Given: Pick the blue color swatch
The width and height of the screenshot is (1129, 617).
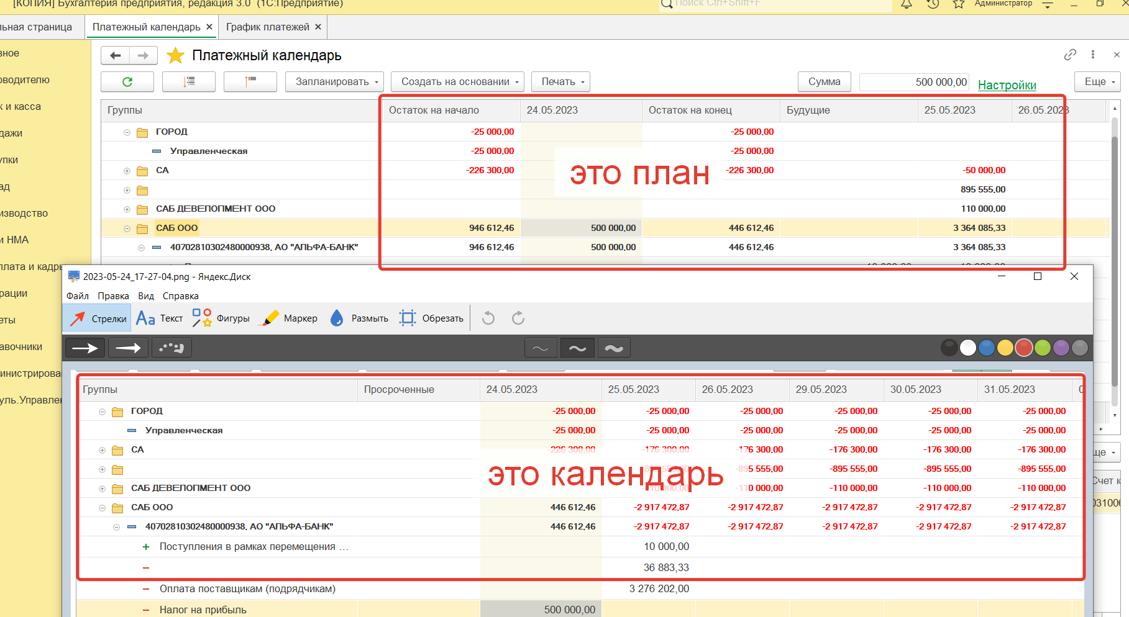Looking at the screenshot, I should coord(986,348).
